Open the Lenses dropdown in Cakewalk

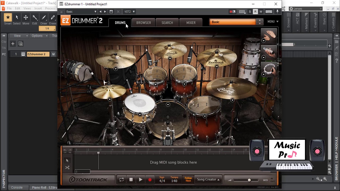click(306, 9)
